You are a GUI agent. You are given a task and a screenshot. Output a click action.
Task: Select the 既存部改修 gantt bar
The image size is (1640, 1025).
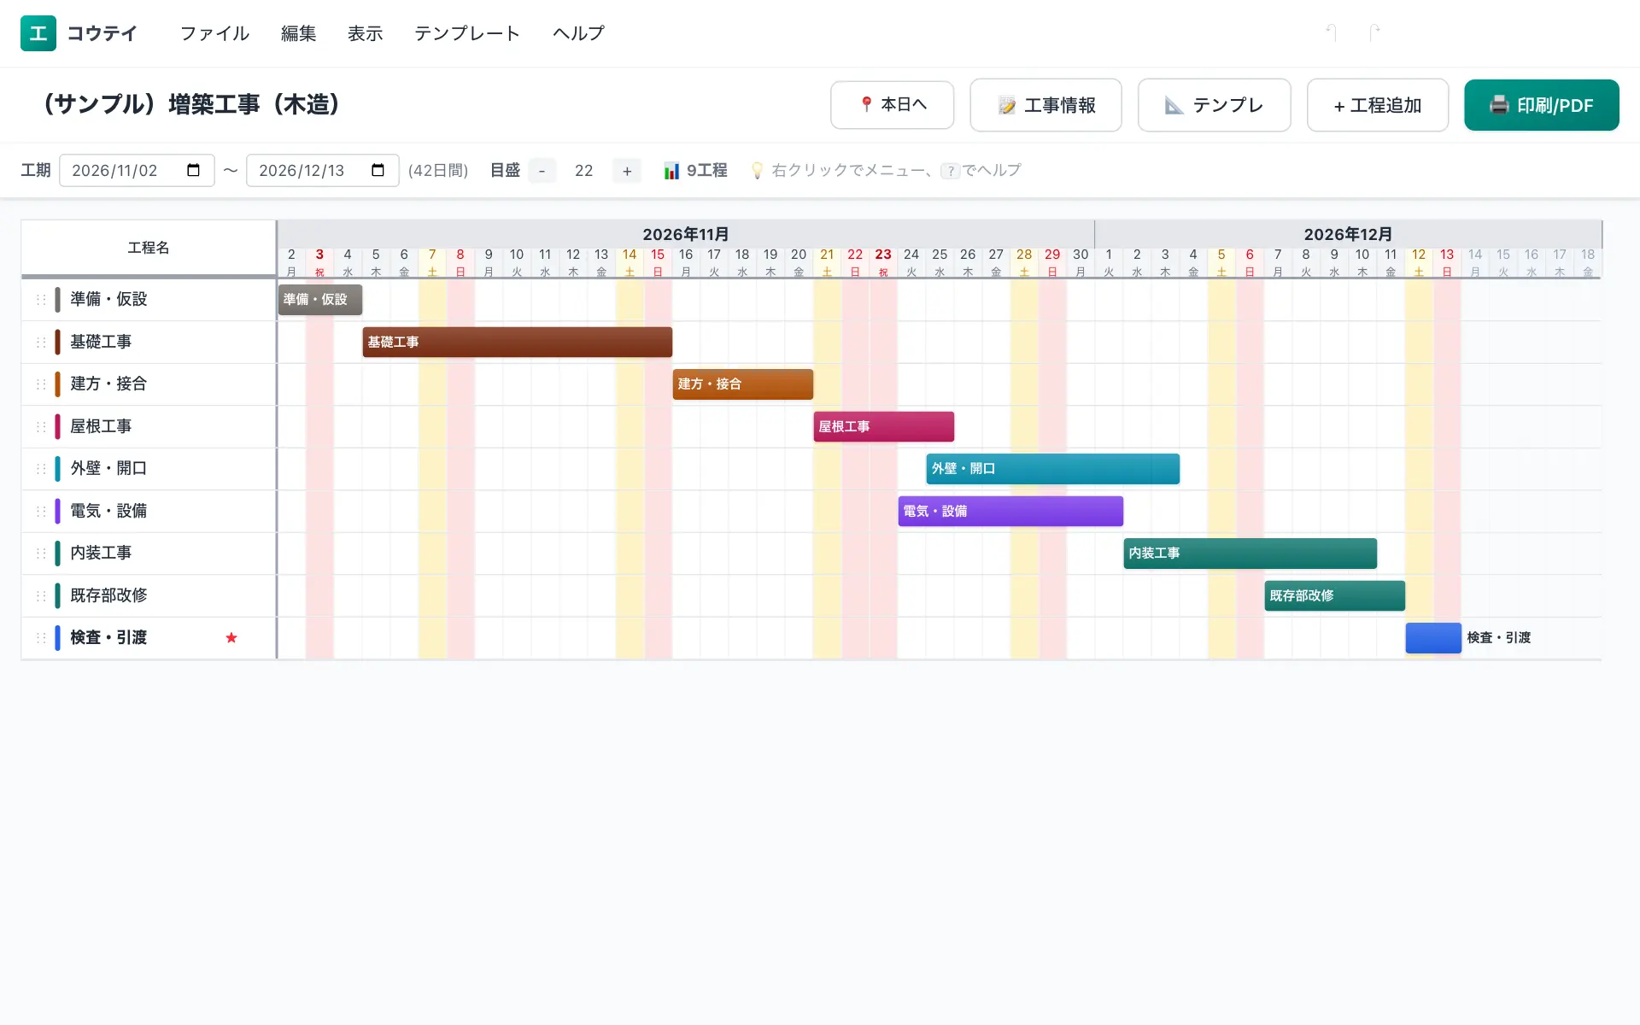[1335, 596]
